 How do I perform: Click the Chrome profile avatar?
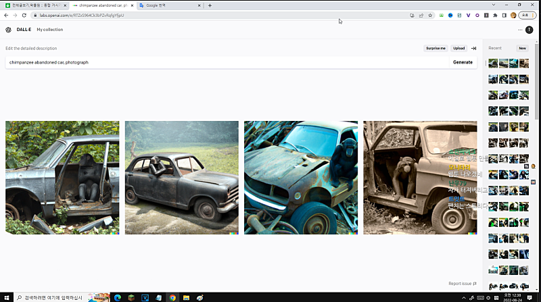(513, 15)
